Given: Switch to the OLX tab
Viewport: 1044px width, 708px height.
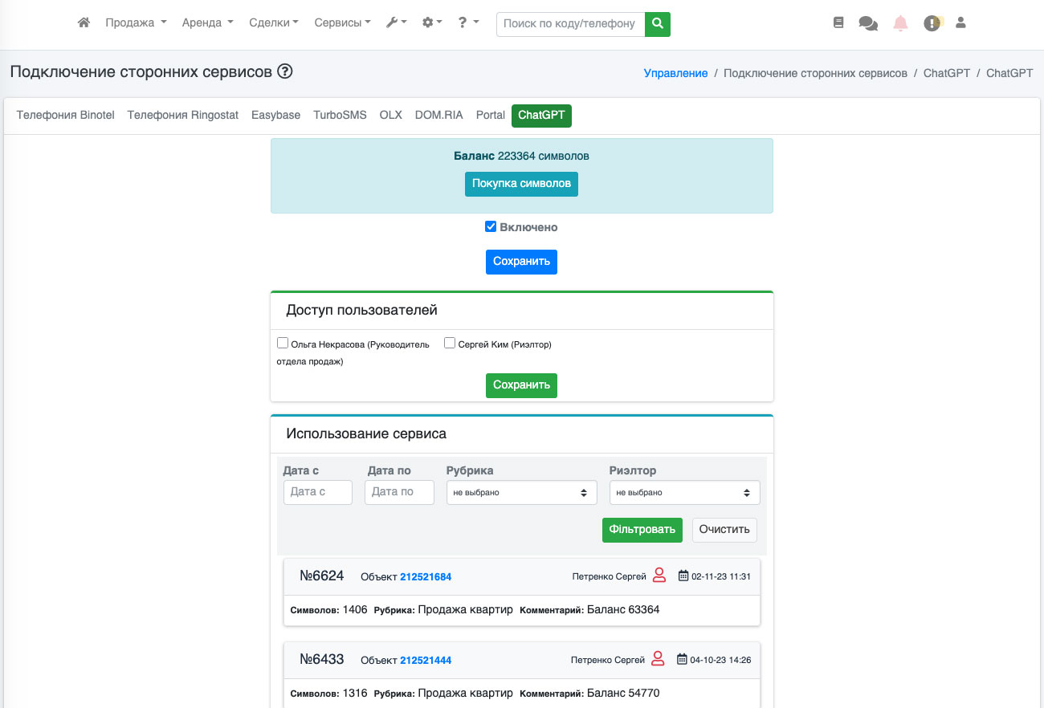Looking at the screenshot, I should [x=390, y=116].
